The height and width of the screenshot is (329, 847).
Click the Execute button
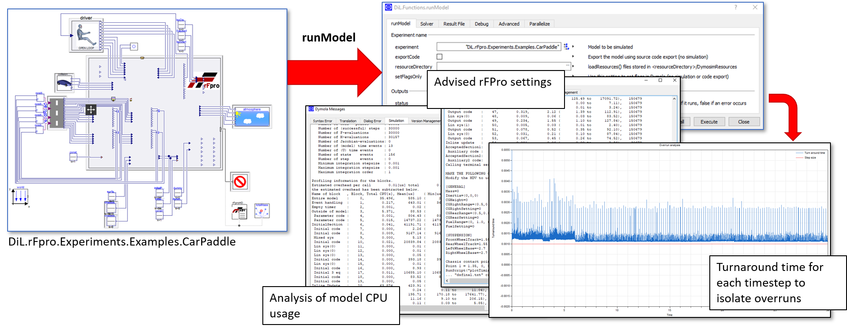tap(709, 121)
